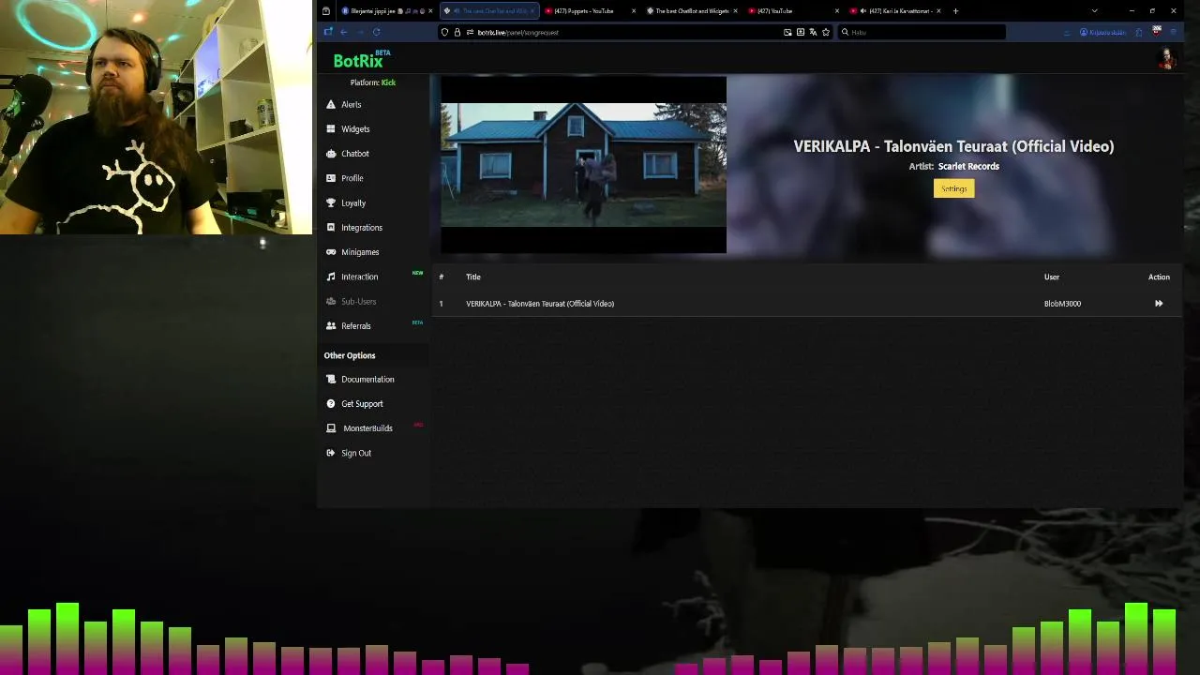Click the User column header
1200x675 pixels.
point(1052,277)
